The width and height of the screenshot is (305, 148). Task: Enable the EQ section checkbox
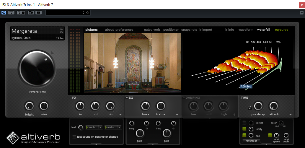[127, 98]
